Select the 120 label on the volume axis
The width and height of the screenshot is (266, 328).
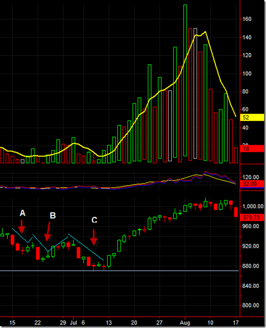[x=247, y=55]
